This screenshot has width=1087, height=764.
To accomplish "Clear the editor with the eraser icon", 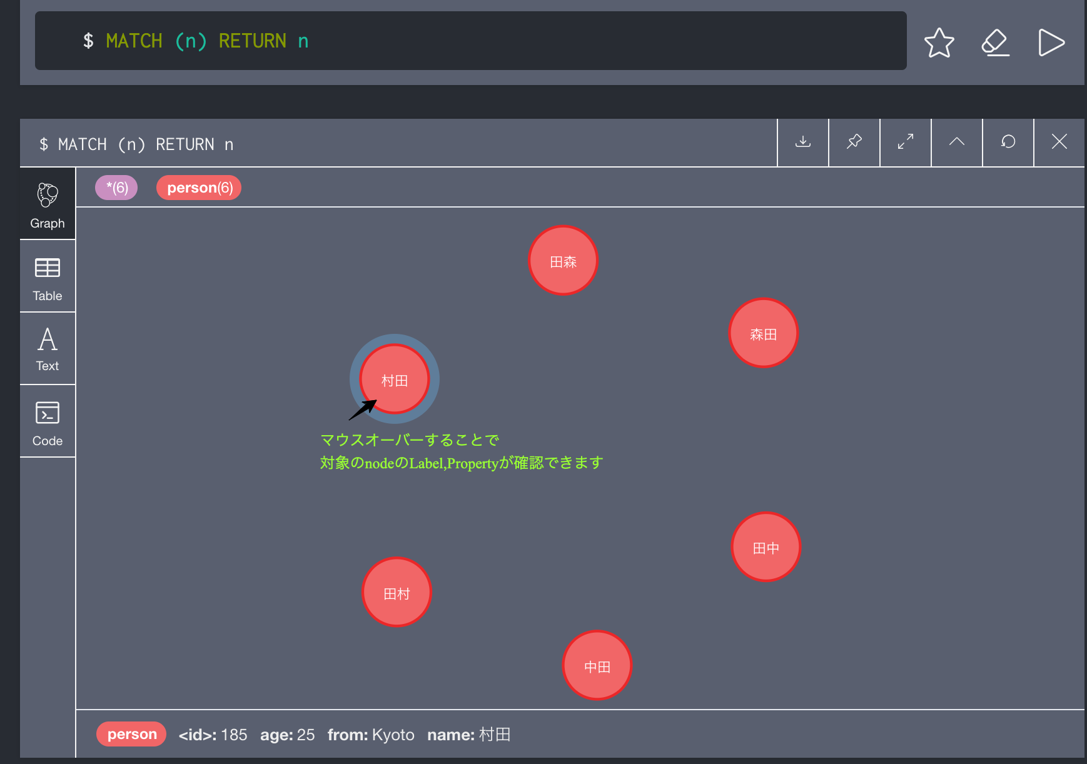I will tap(995, 43).
